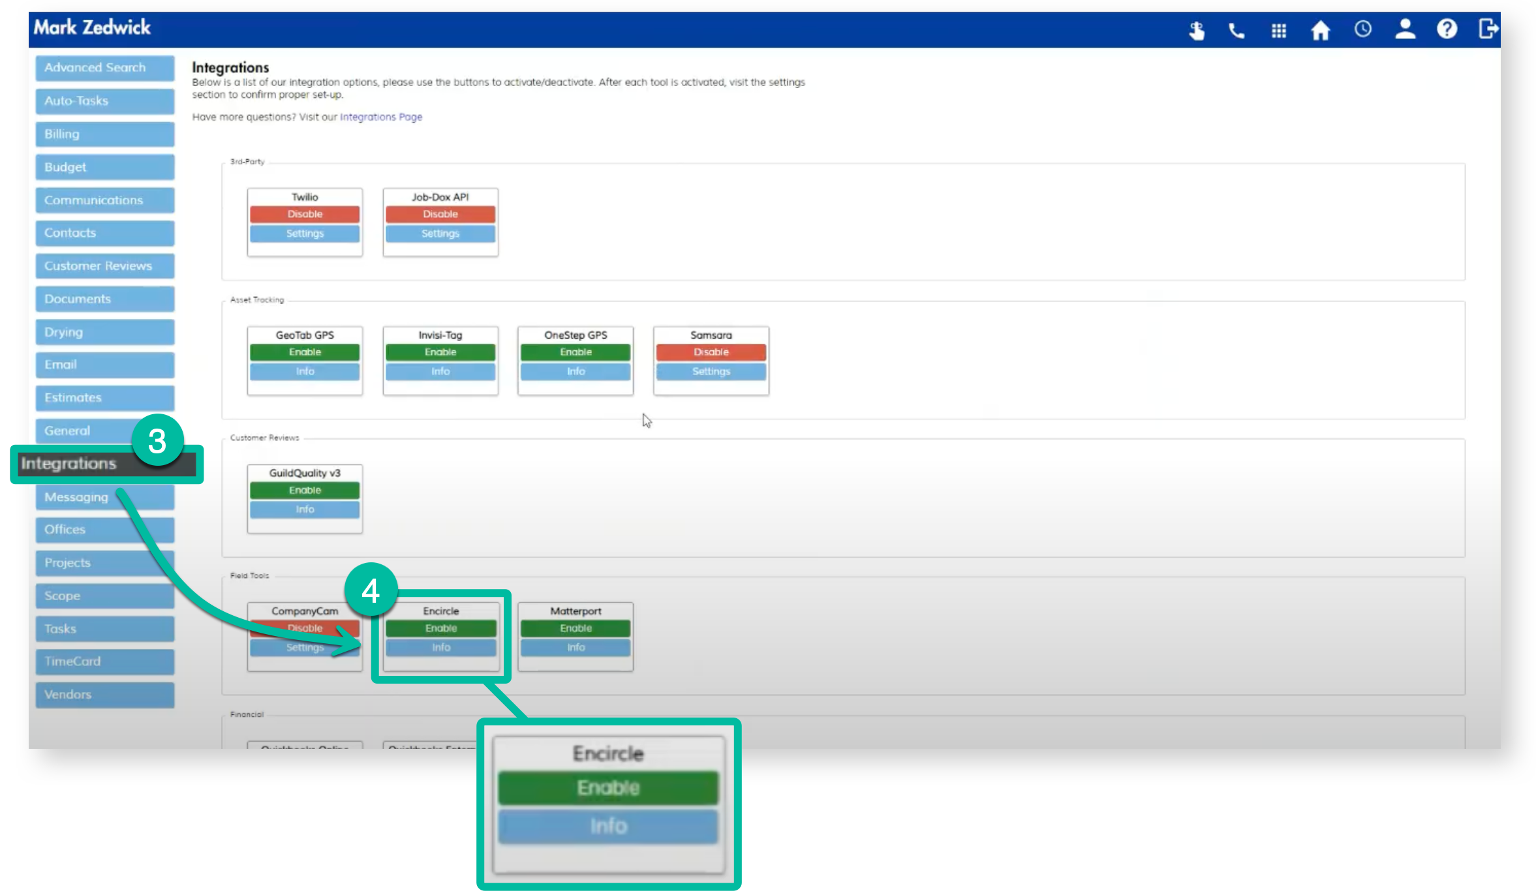Log out using the sign-out icon
The height and width of the screenshot is (895, 1536).
(1488, 29)
